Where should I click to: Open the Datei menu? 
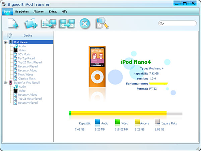tap(7, 12)
